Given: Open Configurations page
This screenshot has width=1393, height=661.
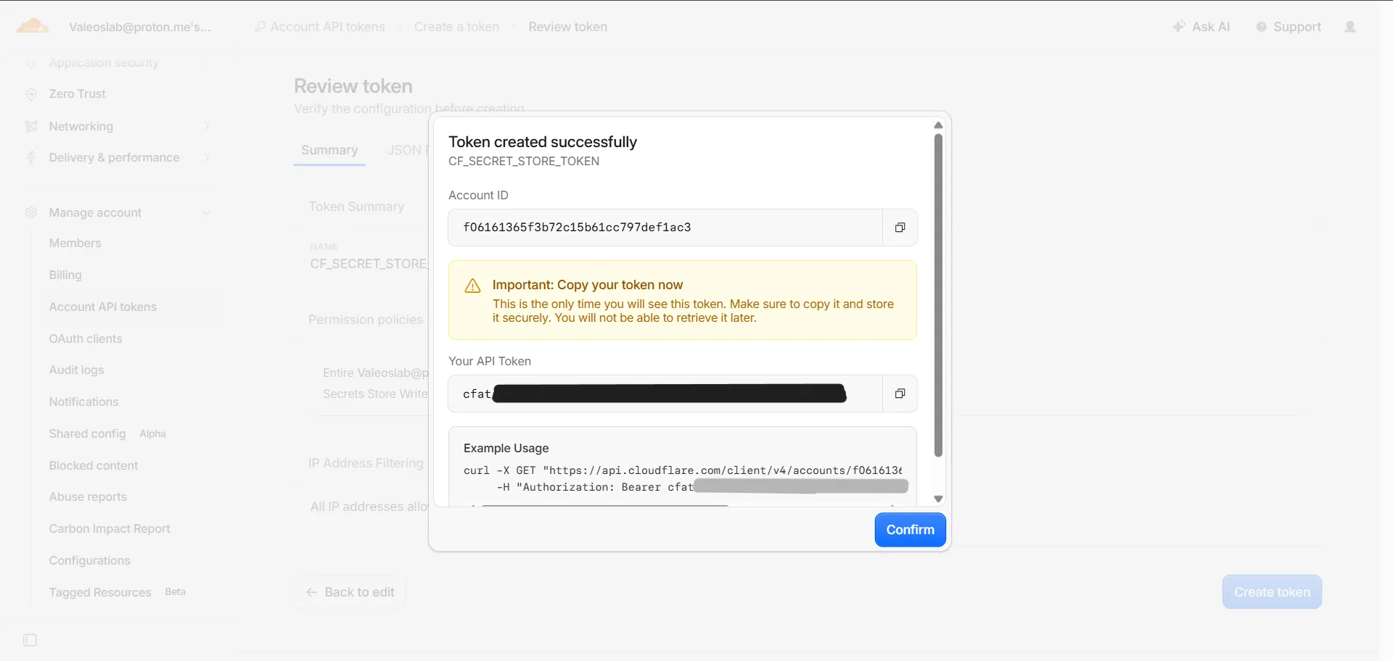Looking at the screenshot, I should pyautogui.click(x=90, y=561).
